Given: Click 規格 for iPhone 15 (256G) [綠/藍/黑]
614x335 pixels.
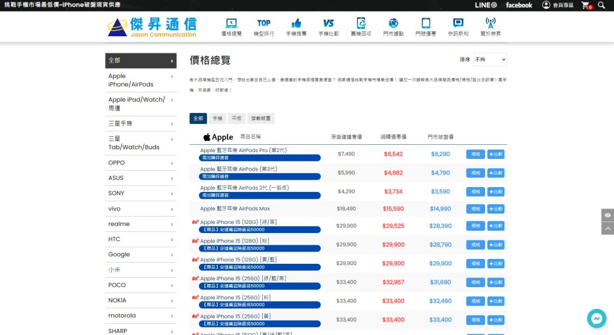Looking at the screenshot, I should (475, 282).
